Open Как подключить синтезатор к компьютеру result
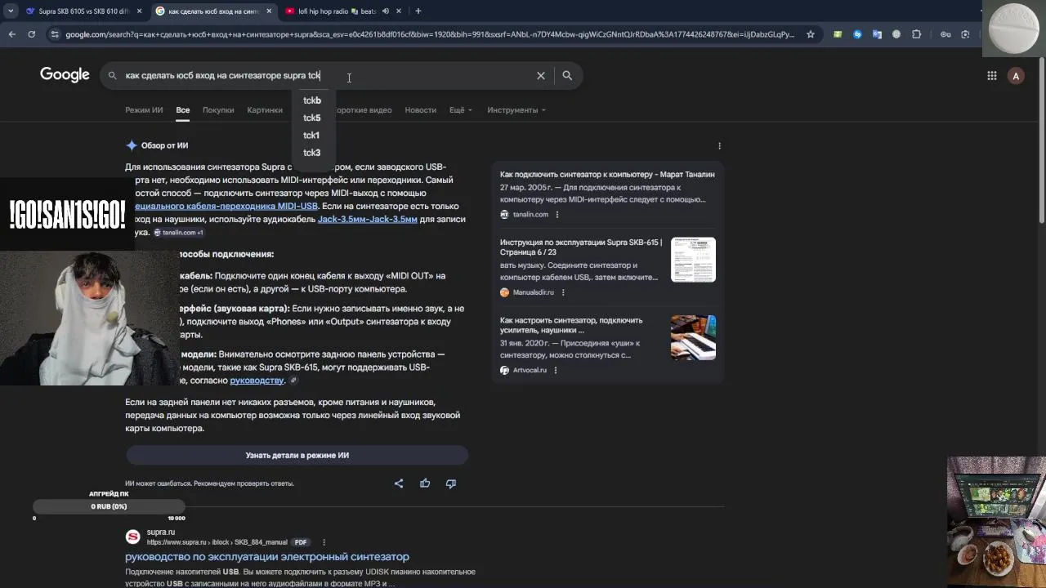This screenshot has height=588, width=1046. coord(607,175)
